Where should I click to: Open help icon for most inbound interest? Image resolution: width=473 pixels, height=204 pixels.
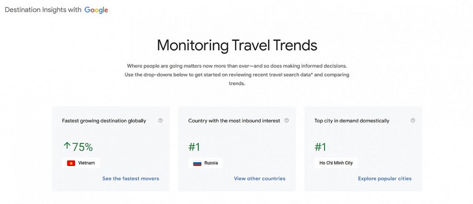point(287,120)
